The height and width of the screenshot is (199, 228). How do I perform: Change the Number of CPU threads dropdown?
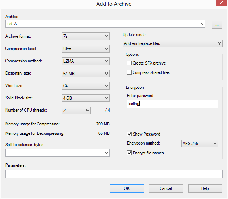pos(76,111)
